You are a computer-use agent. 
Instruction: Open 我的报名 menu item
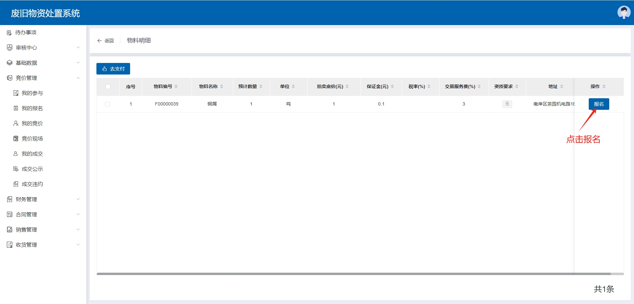coord(32,108)
